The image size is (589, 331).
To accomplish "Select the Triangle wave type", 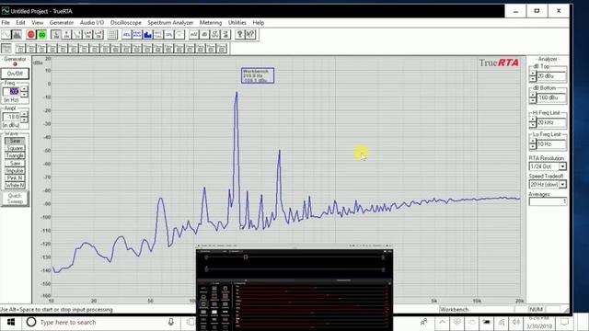I will click(15, 155).
